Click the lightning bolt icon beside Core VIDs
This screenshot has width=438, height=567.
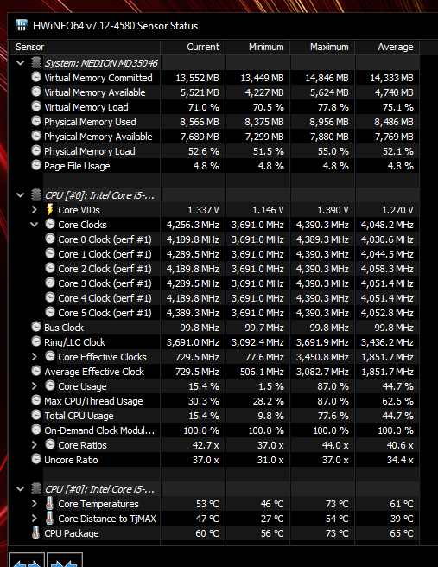coord(50,210)
